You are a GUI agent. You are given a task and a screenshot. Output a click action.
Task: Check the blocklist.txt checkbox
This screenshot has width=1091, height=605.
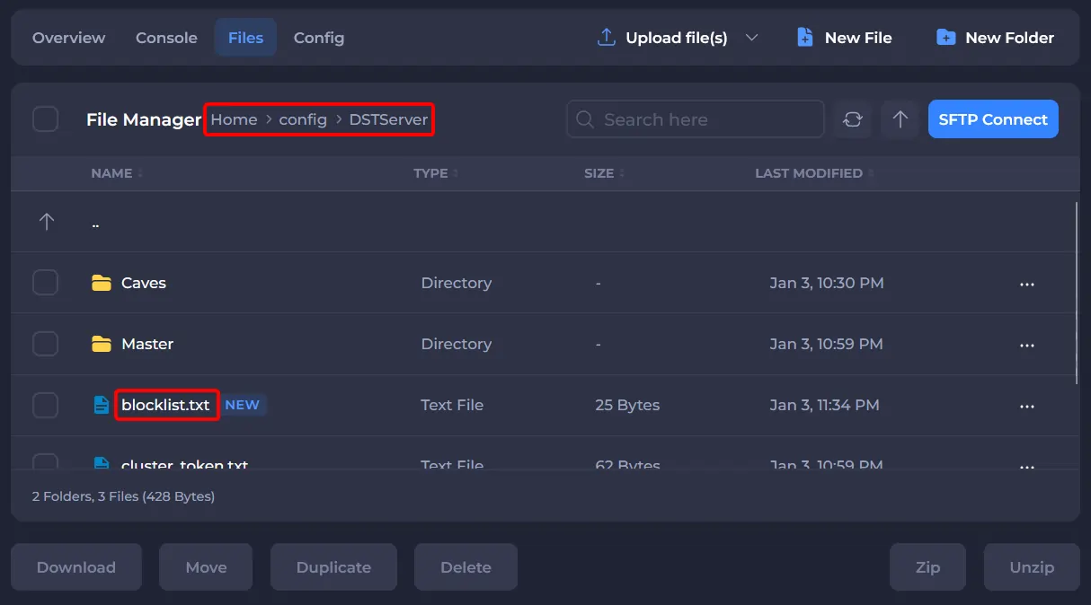45,405
